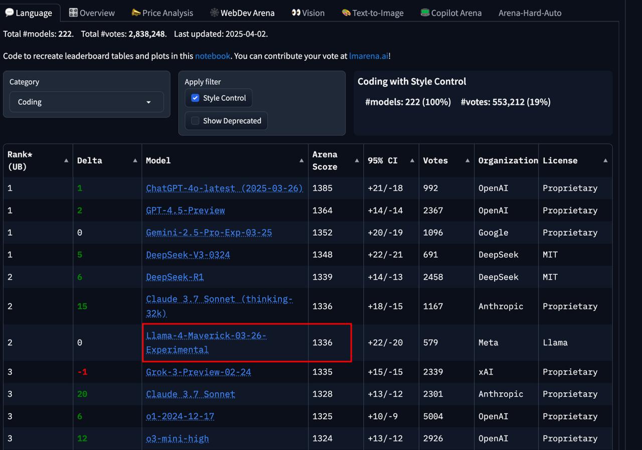Open the Gemini-2.5-Pro-Exp-03-25 link
The height and width of the screenshot is (450, 642).
209,233
